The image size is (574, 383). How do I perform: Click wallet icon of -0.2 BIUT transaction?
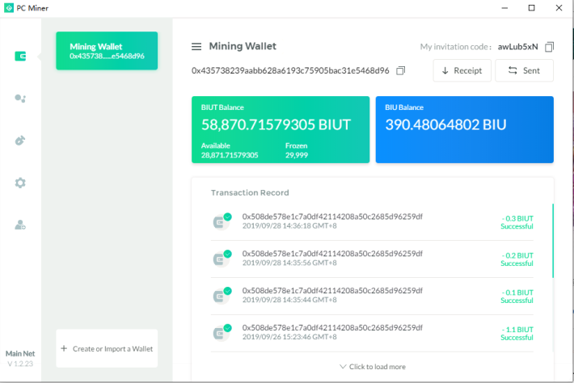point(222,259)
